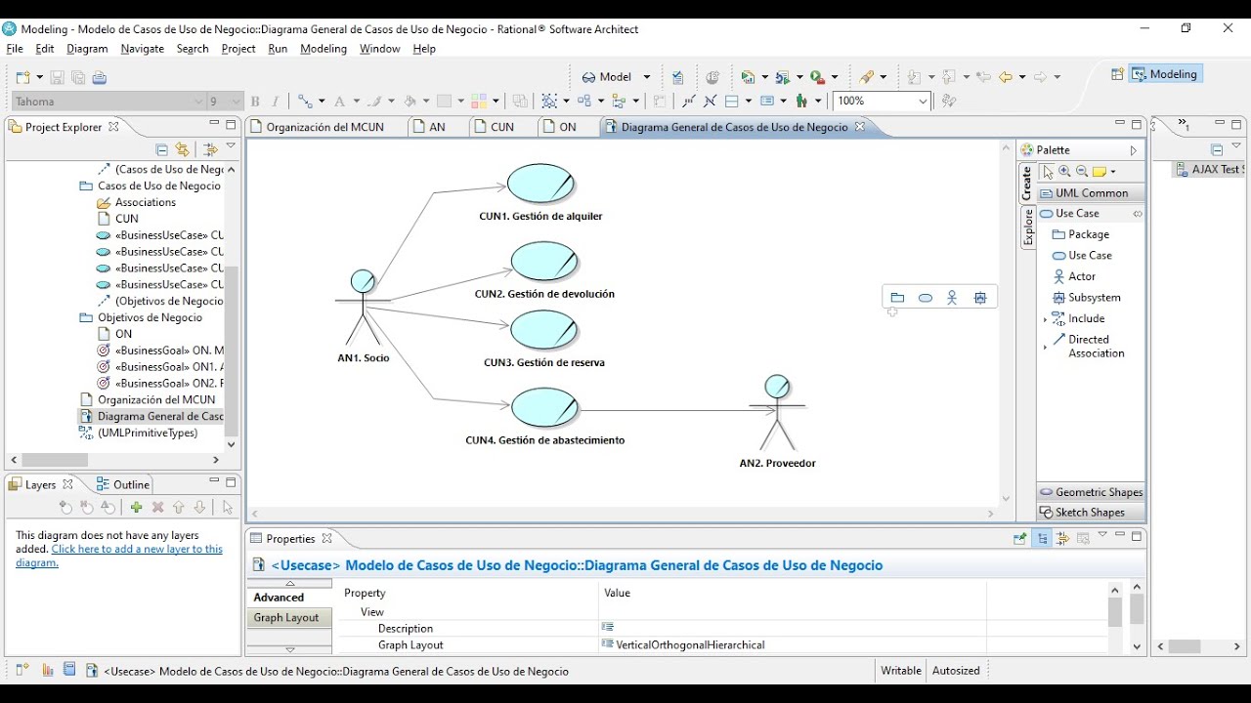This screenshot has height=703, width=1251.
Task: Click the fill color toolbar button
Action: pos(411,102)
